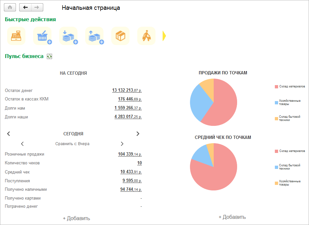The width and height of the screenshot is (309, 225).
Task: Go to next period after СЕГОДНЯ
Action: 138,134
